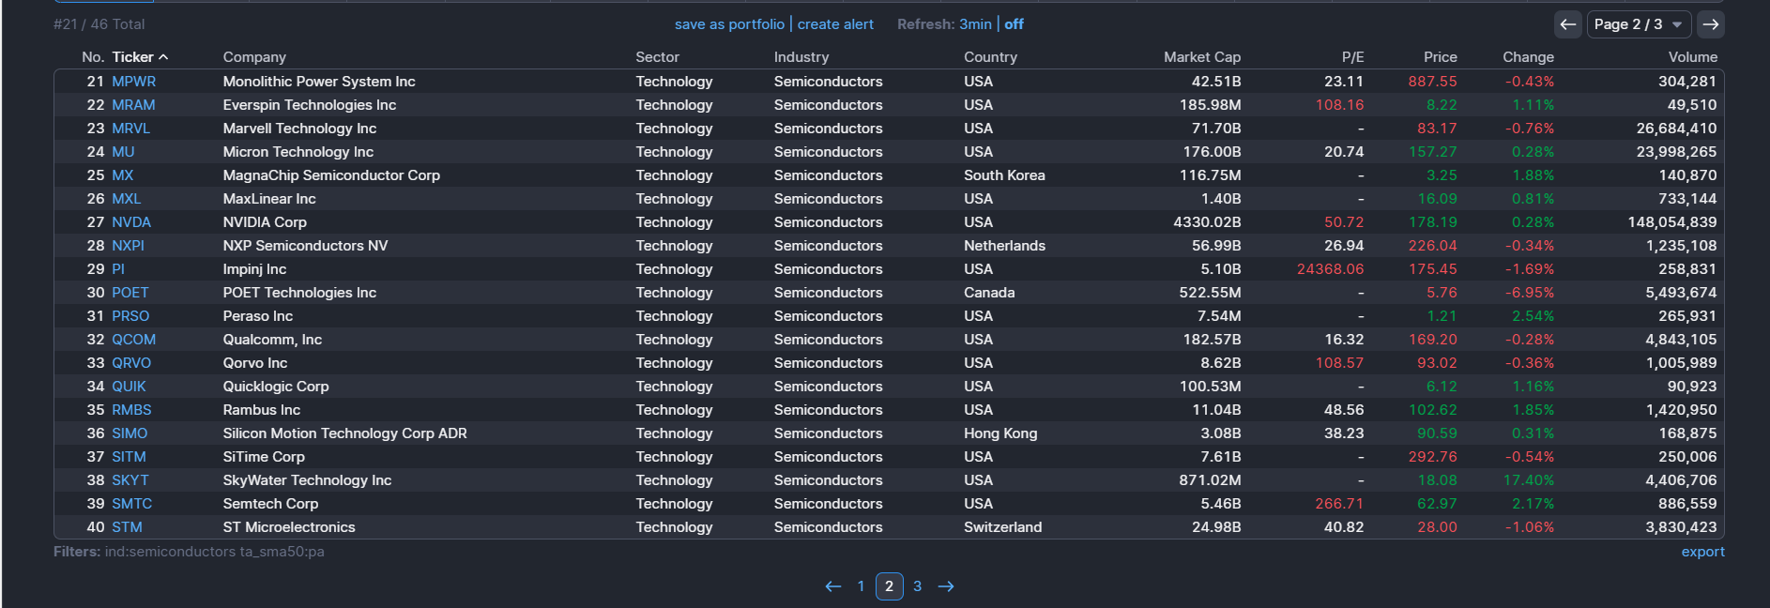Go to page 1 in pagination

tap(861, 586)
